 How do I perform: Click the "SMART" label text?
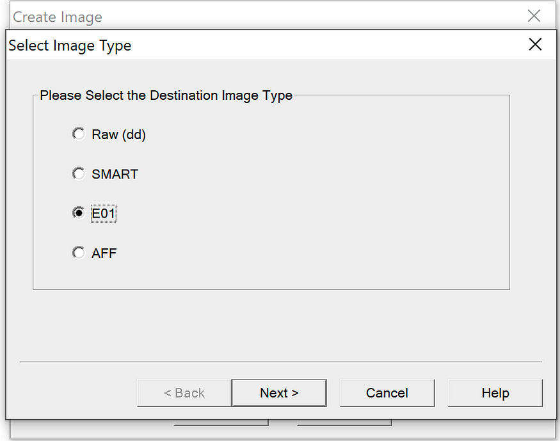[x=115, y=174]
